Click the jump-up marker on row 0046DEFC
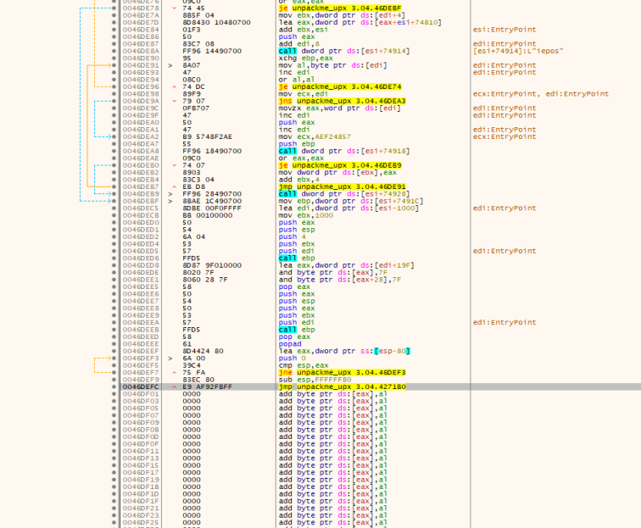641x528 pixels. [174, 386]
